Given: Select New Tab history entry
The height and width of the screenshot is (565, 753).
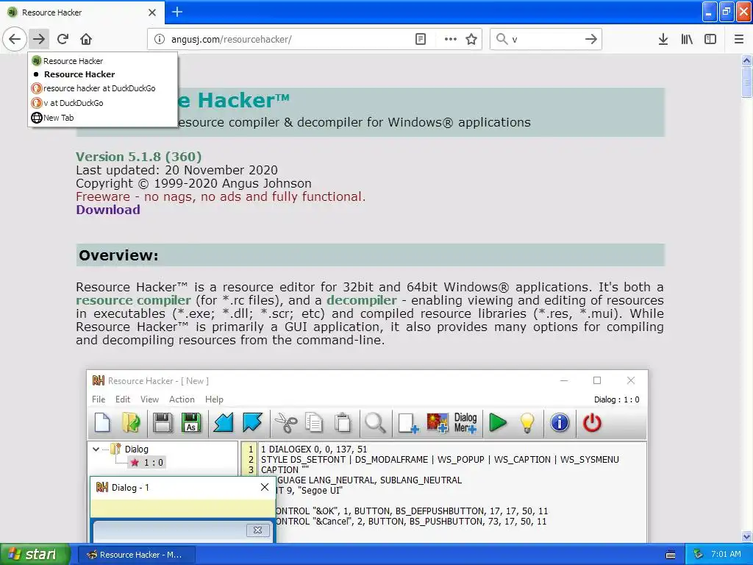Looking at the screenshot, I should click(x=103, y=118).
